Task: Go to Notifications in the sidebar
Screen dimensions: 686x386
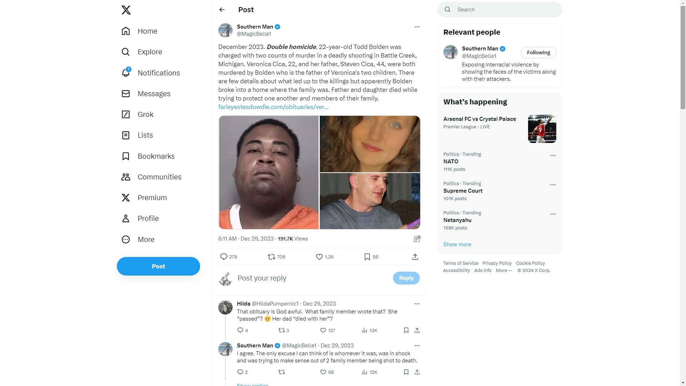Action: click(151, 73)
